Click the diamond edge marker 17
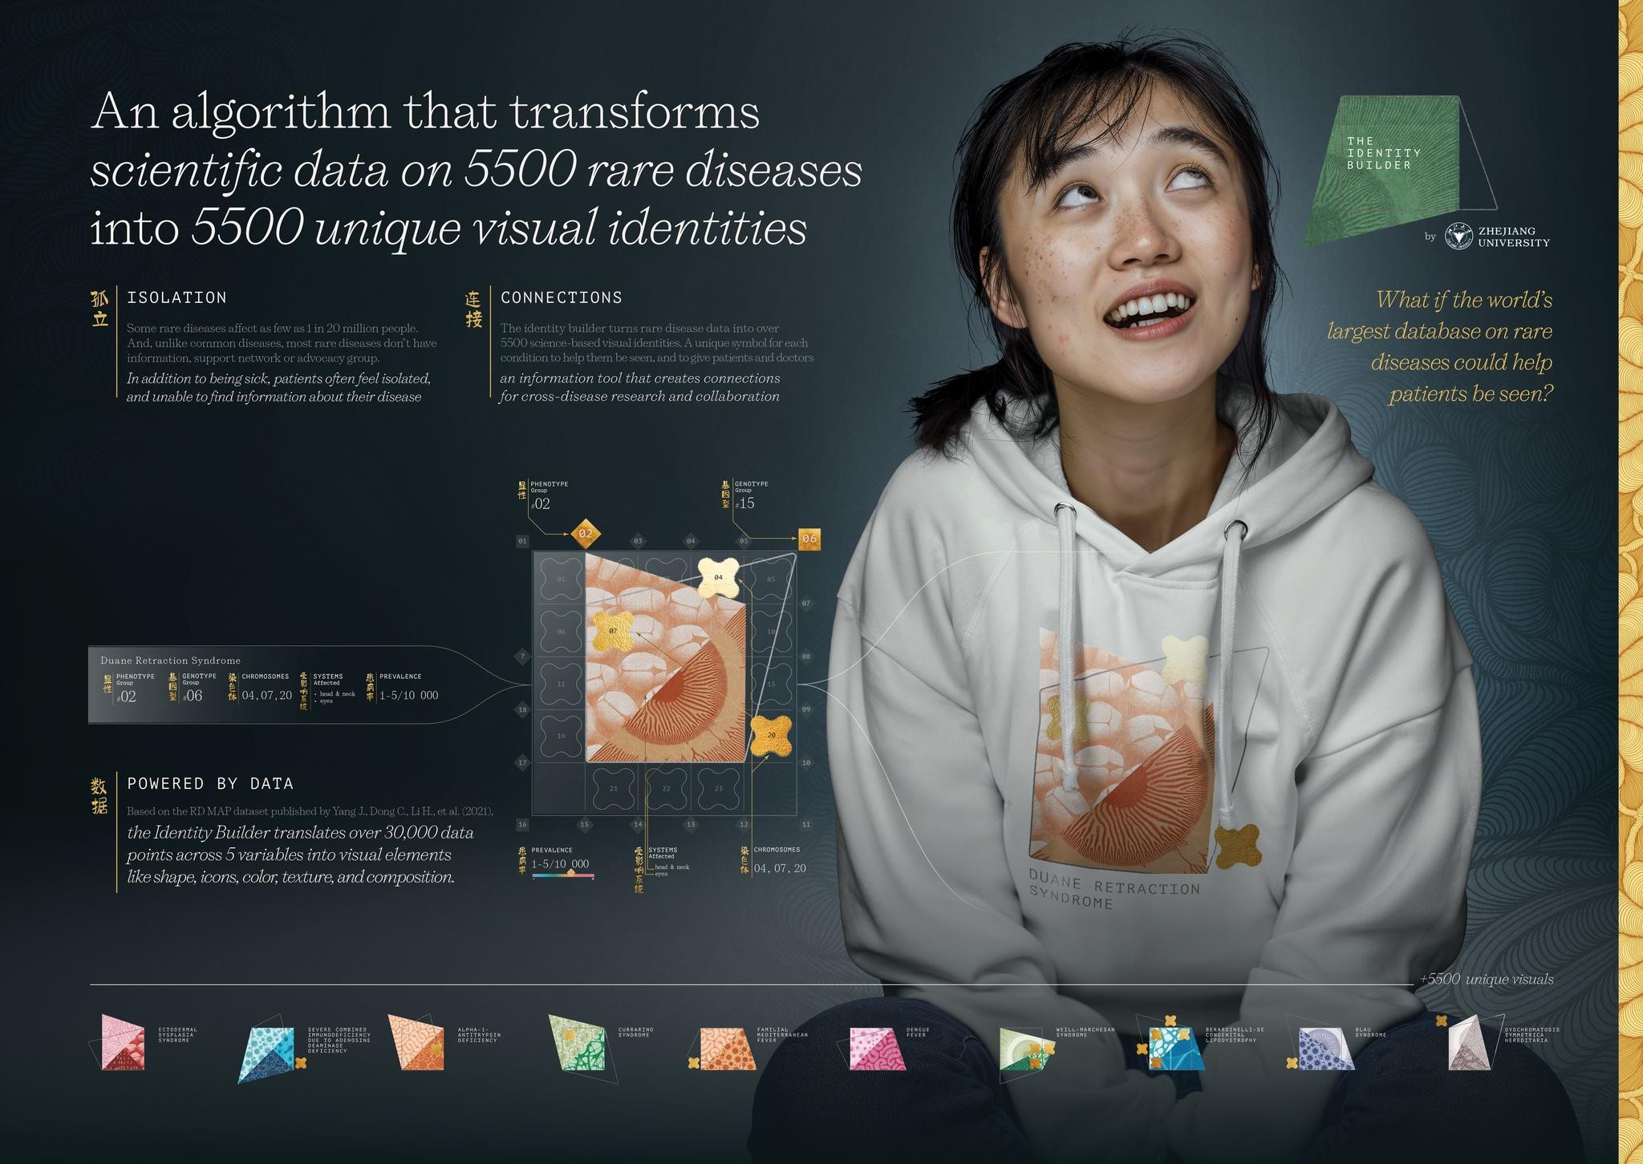This screenshot has width=1643, height=1164. [x=522, y=762]
